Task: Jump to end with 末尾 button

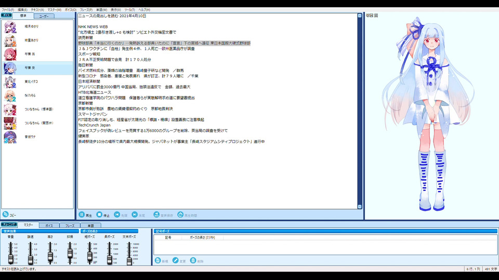Action: [138, 215]
